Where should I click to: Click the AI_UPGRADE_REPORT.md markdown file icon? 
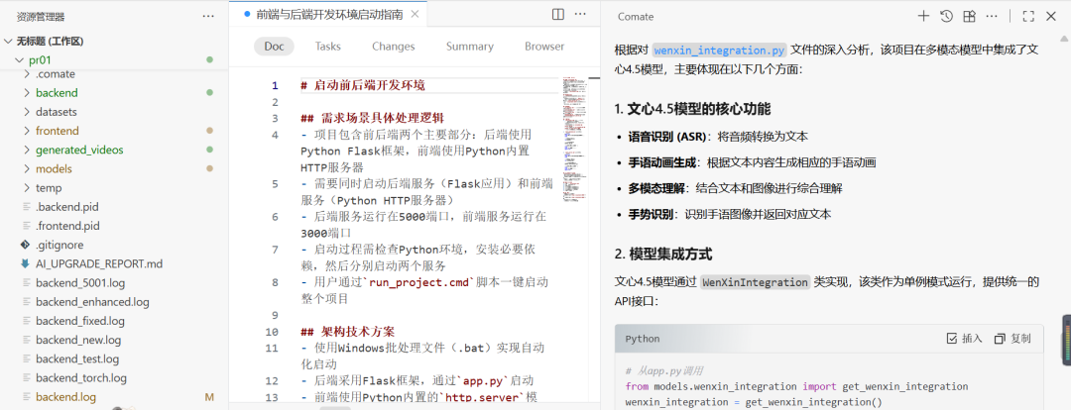coord(26,263)
